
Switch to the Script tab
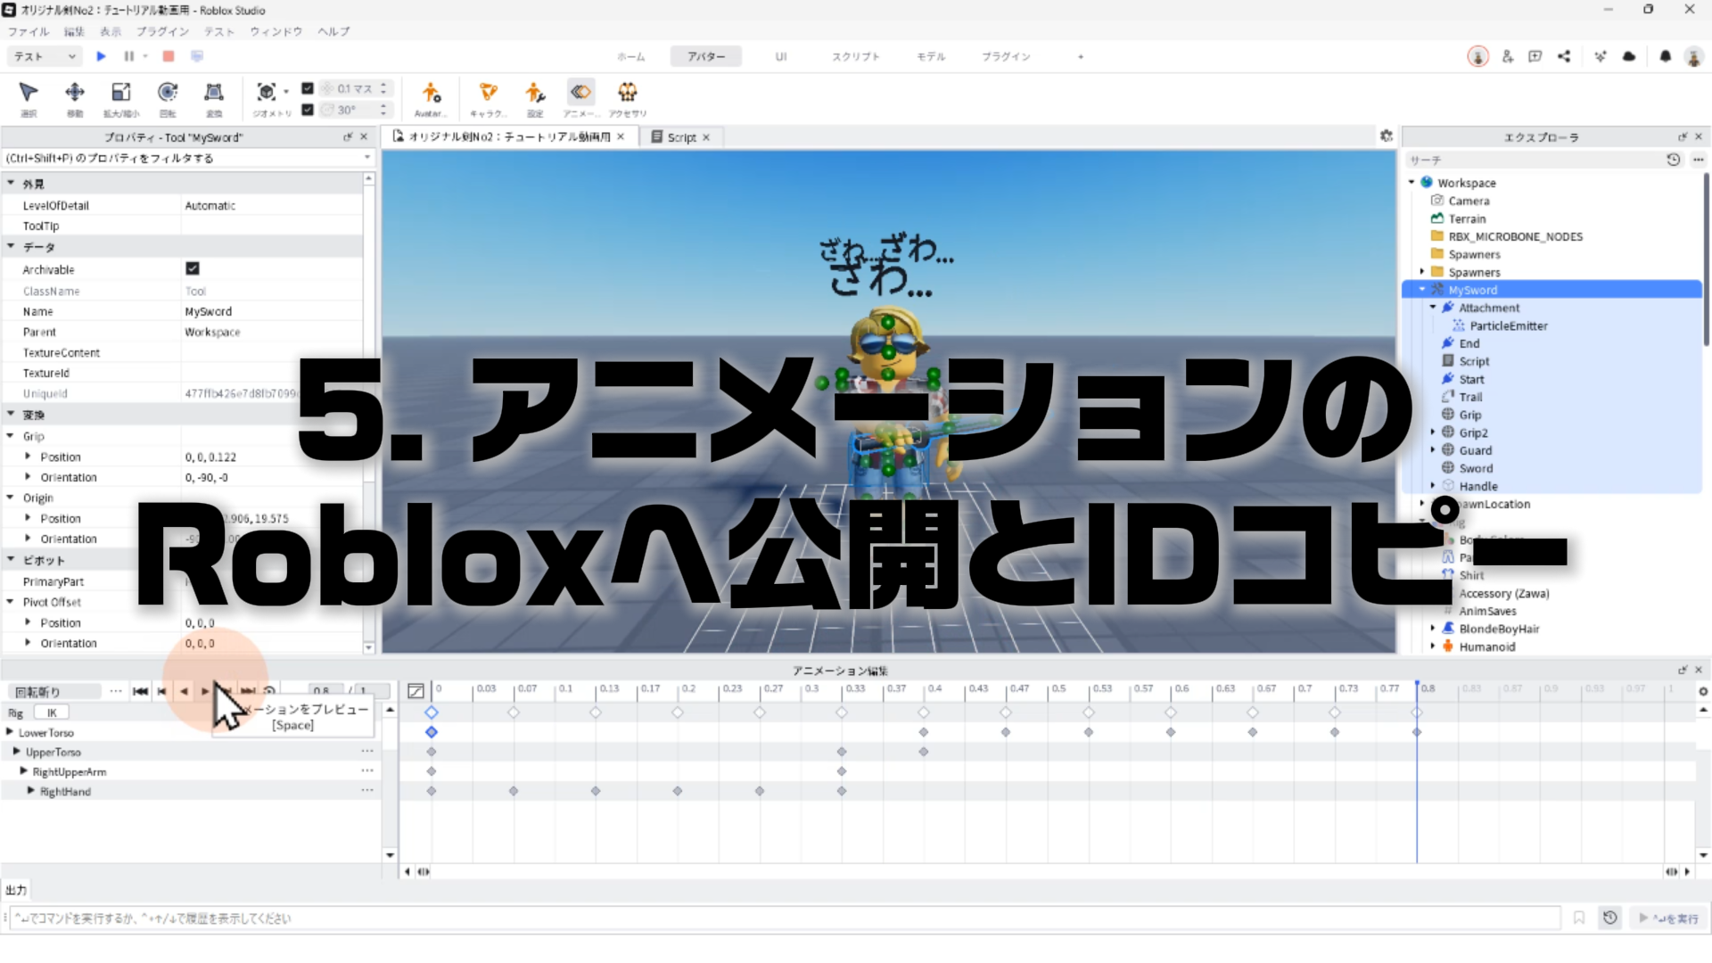681,137
